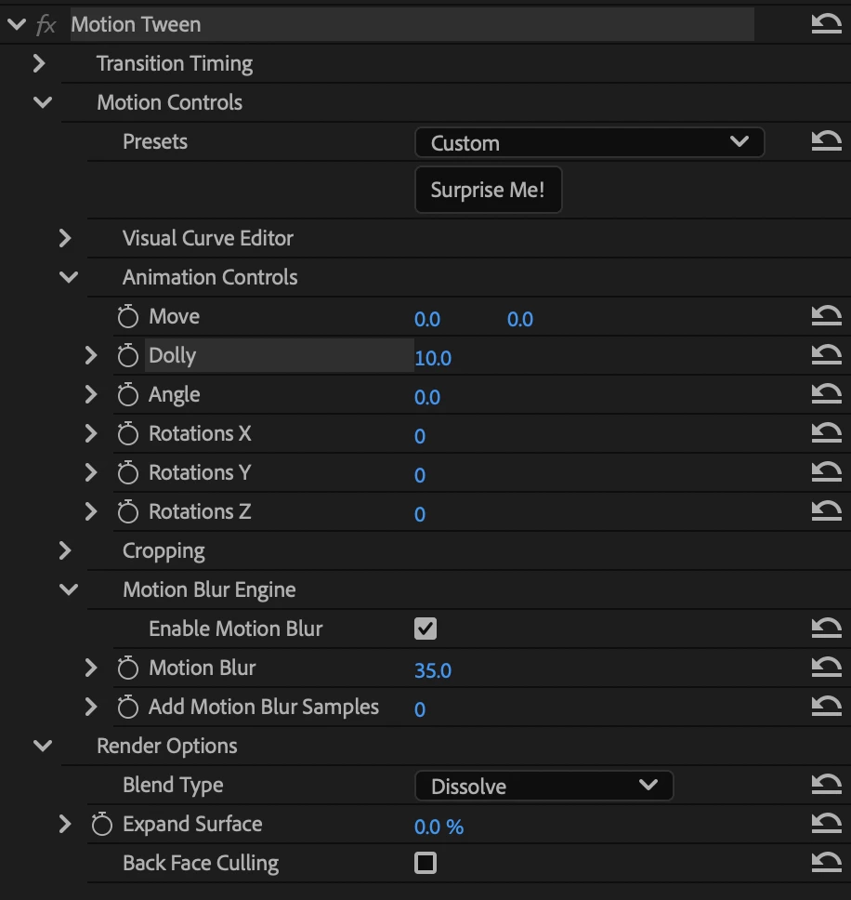Collapse the Motion Controls section
851x900 pixels.
pos(43,102)
